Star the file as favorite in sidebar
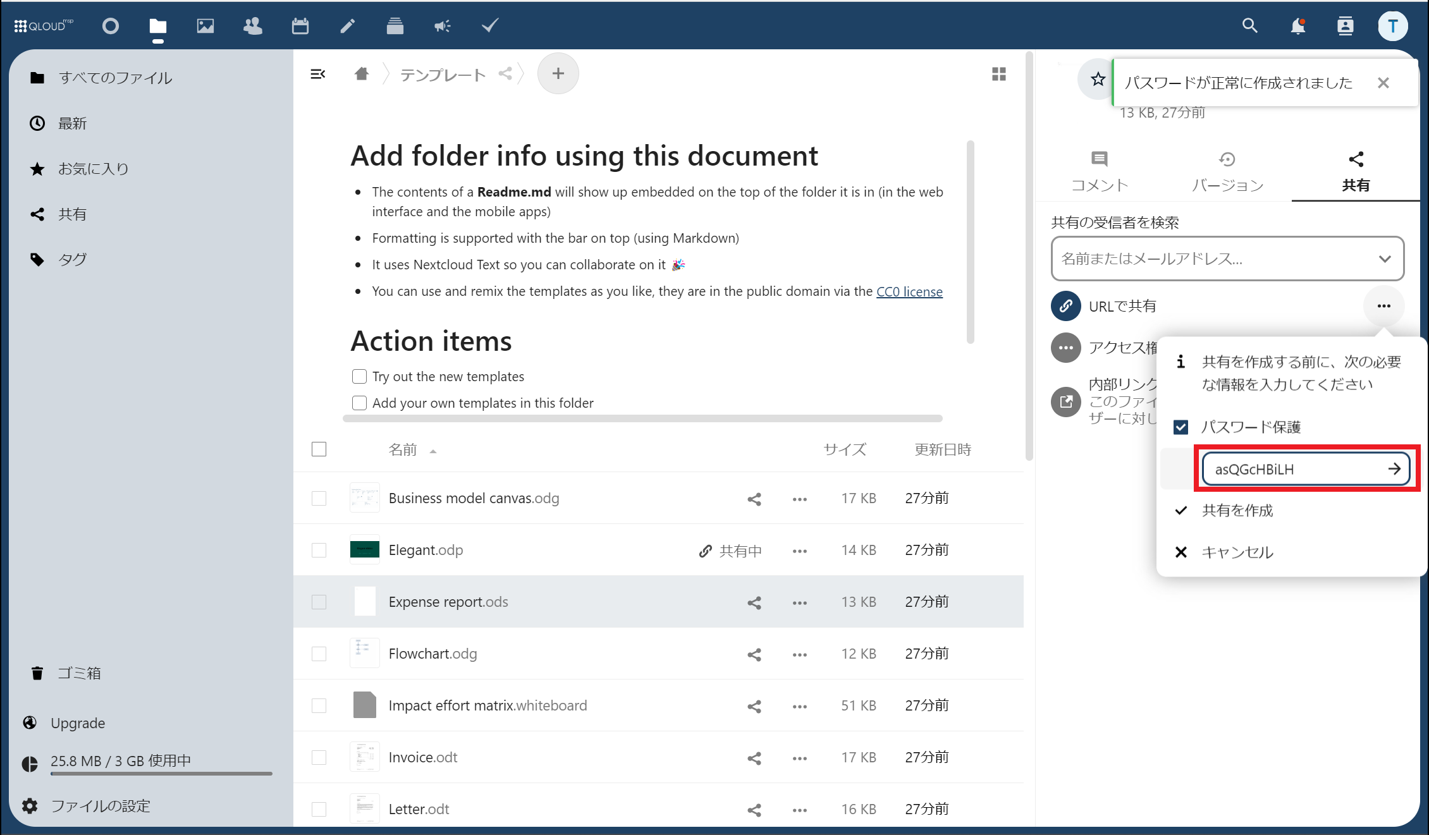 click(x=1098, y=80)
